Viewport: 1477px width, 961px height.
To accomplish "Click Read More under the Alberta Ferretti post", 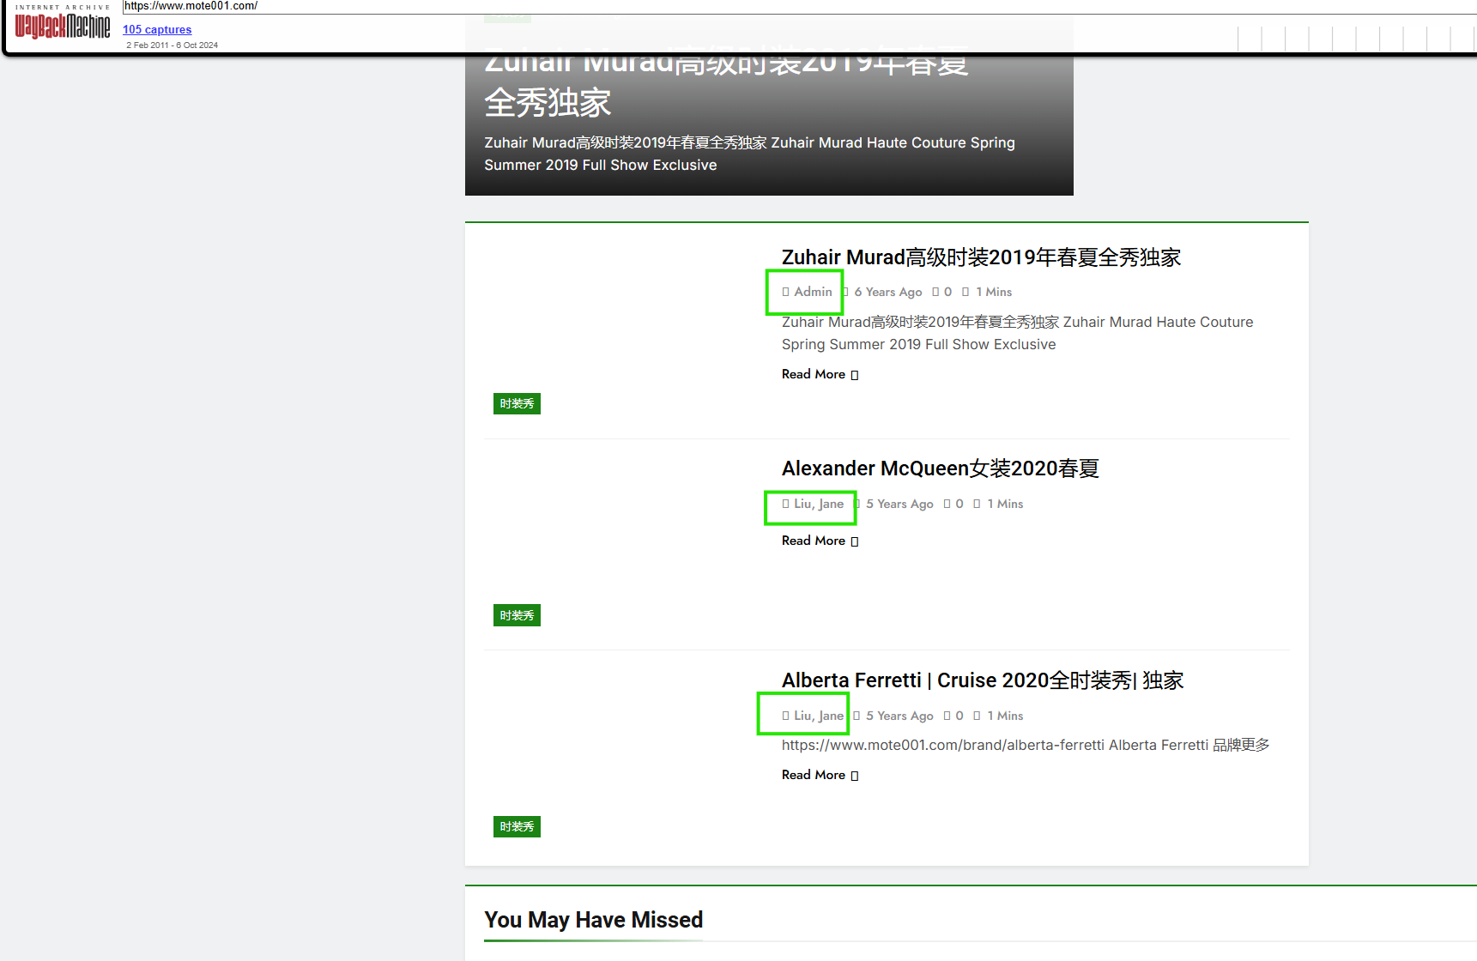I will (x=820, y=775).
